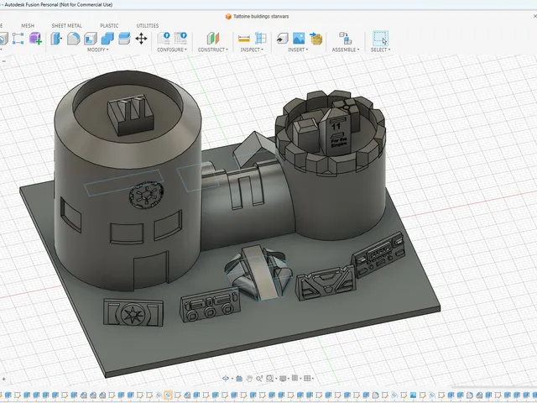Open the Interference inspect tool
The image size is (537, 403).
(261, 39)
